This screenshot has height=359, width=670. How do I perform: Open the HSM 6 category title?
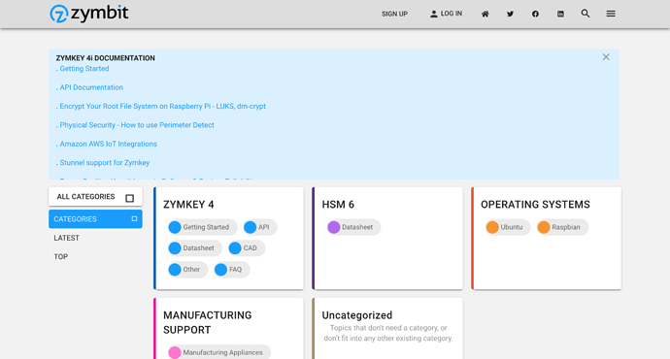(338, 205)
